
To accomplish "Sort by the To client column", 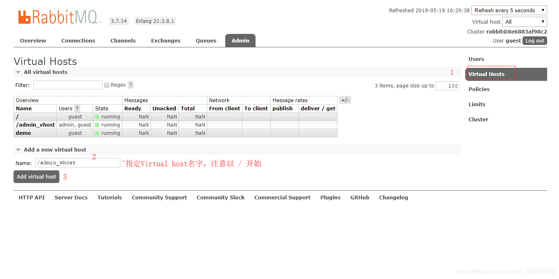I will pos(256,109).
